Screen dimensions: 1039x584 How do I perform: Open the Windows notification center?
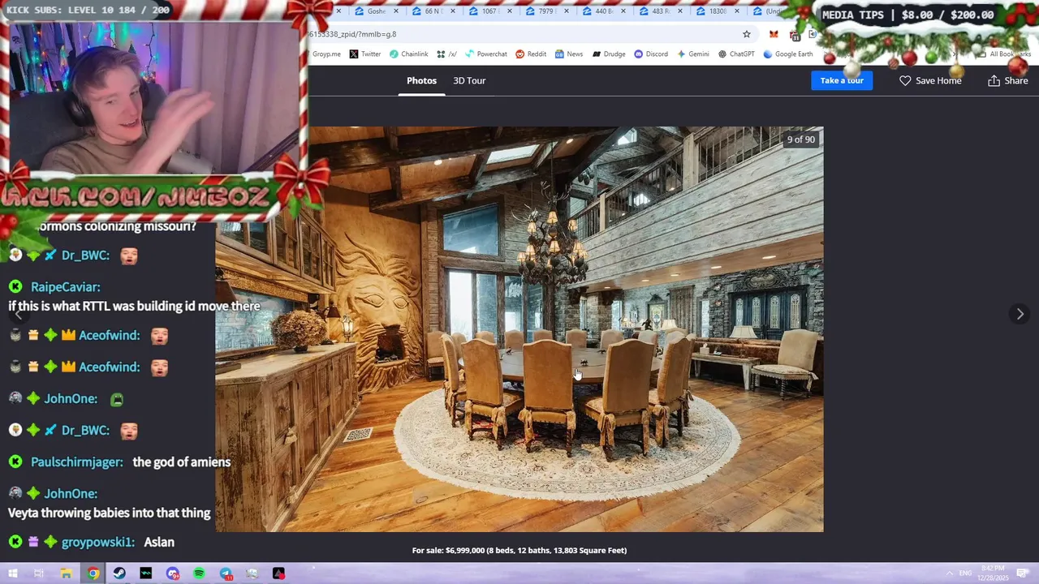[x=1021, y=573]
